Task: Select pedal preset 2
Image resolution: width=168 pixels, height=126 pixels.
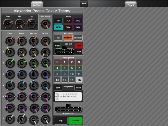Action: (72, 62)
